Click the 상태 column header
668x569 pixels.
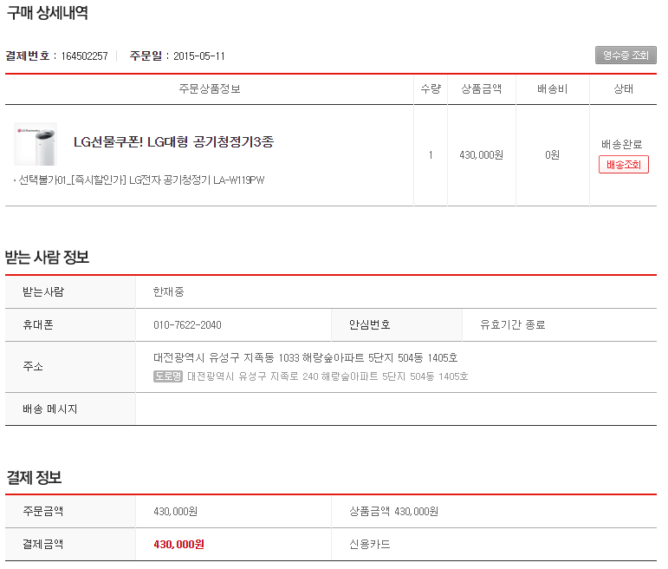pyautogui.click(x=623, y=89)
